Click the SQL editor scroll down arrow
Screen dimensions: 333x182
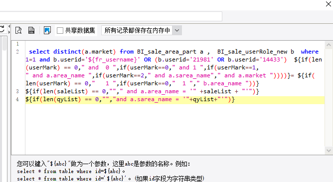[x=329, y=150]
